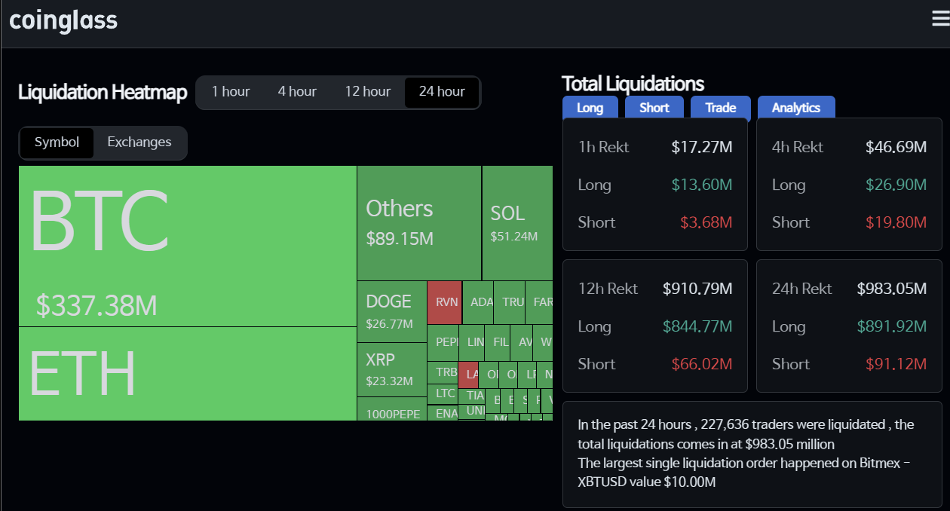The height and width of the screenshot is (511, 950).
Task: Select the 24 hour timeframe
Action: 442,92
